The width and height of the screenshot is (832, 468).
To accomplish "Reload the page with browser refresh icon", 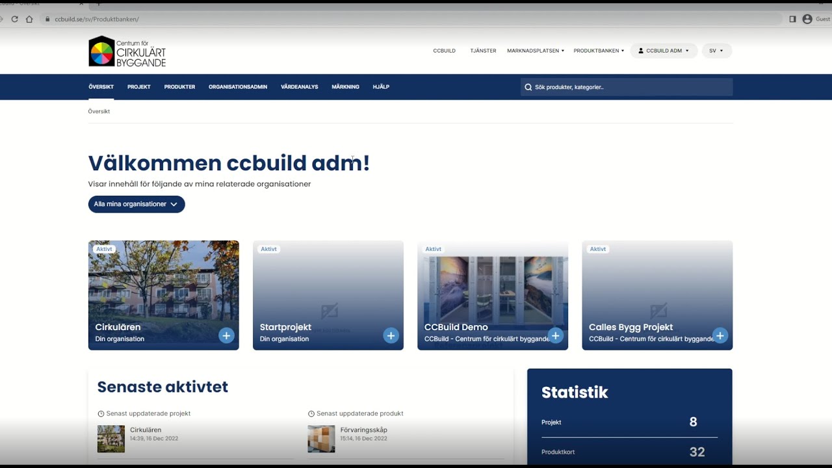I will 14,19.
